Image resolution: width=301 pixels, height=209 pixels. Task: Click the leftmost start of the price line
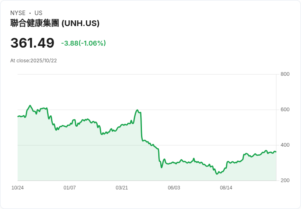[x=18, y=117]
